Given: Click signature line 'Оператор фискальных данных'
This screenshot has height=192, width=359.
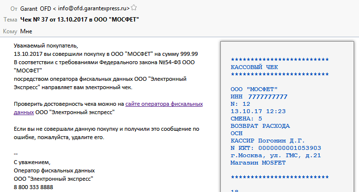Looking at the screenshot, I should [x=54, y=170].
